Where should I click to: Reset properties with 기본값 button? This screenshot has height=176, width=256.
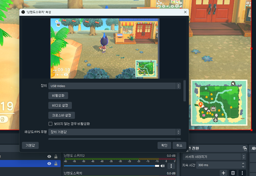(x=30, y=145)
